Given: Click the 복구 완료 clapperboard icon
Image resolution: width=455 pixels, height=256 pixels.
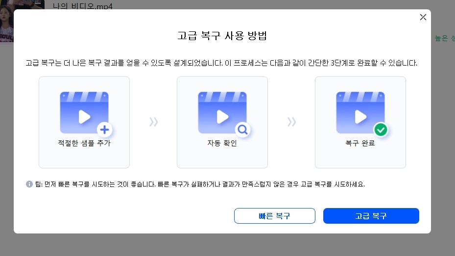Looking at the screenshot, I should point(360,113).
